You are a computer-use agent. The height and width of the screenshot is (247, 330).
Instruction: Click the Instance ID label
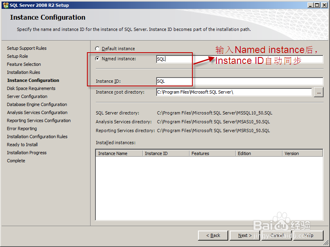(108, 81)
